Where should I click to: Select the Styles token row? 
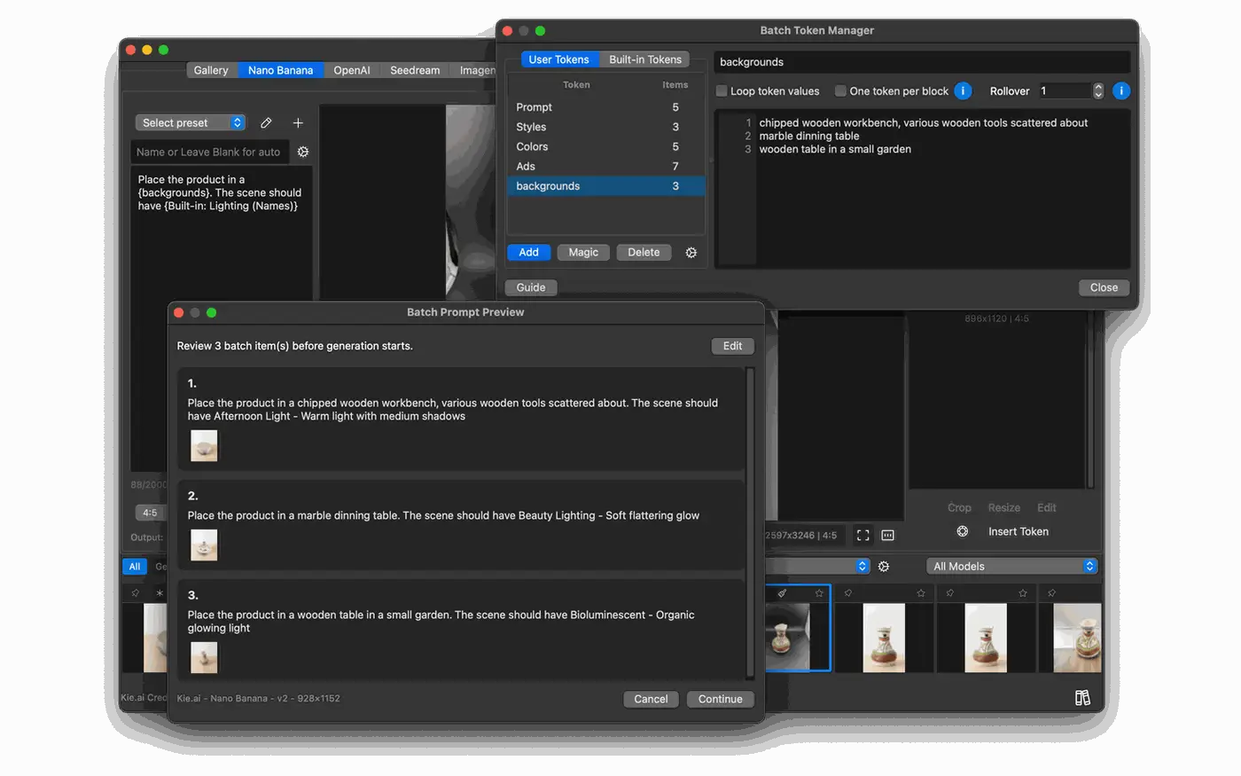606,127
